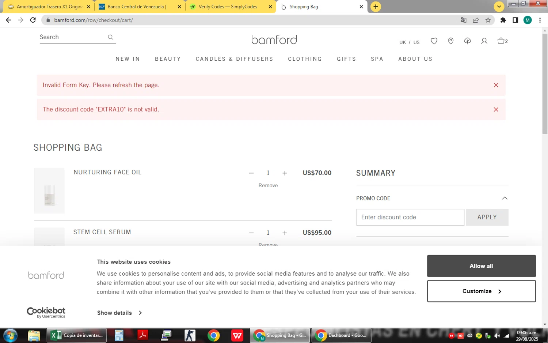
Task: Bookmark this page with star icon
Action: (x=488, y=20)
